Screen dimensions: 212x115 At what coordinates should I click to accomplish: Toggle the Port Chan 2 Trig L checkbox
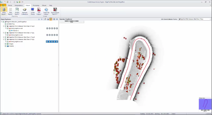coord(6,33)
